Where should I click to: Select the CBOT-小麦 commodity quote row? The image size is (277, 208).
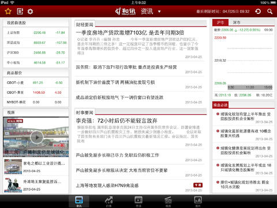click(x=36, y=83)
